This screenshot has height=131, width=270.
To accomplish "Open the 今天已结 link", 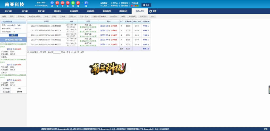I will [x=114, y=3].
